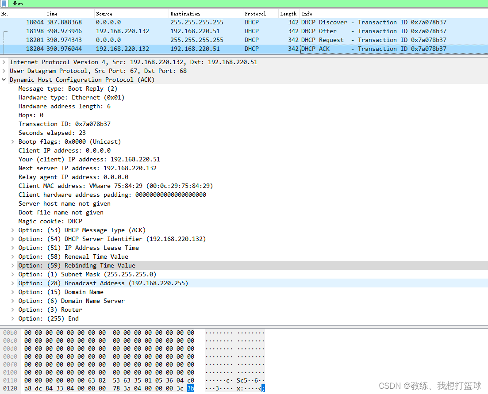Expand Option (28) Broadcast Address
Viewport: 488px width, 394px height.
pos(12,283)
